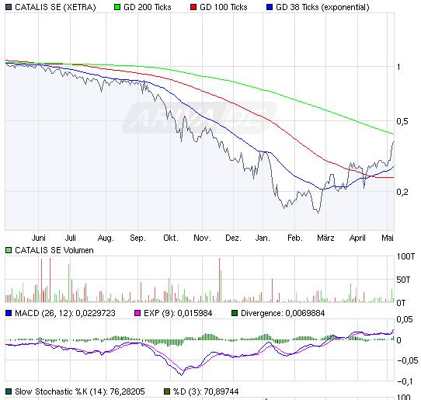Click the blue MACD legend swatch
421x400 pixels.
point(9,313)
